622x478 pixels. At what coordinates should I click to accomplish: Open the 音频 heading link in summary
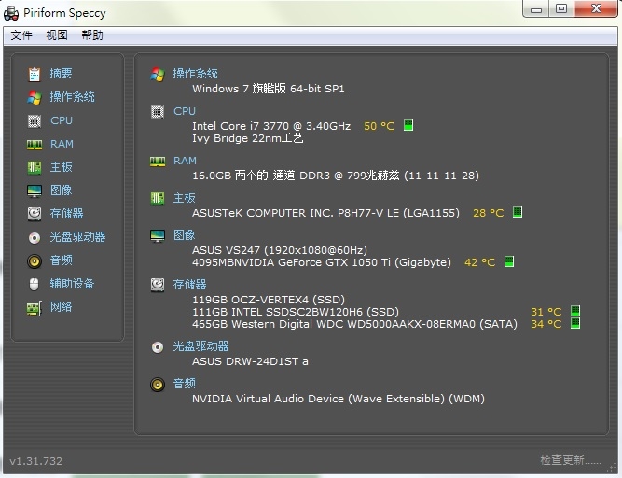pyautogui.click(x=184, y=384)
